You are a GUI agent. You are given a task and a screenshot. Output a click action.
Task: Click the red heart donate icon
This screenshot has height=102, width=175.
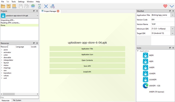pyautogui.click(x=165, y=6)
